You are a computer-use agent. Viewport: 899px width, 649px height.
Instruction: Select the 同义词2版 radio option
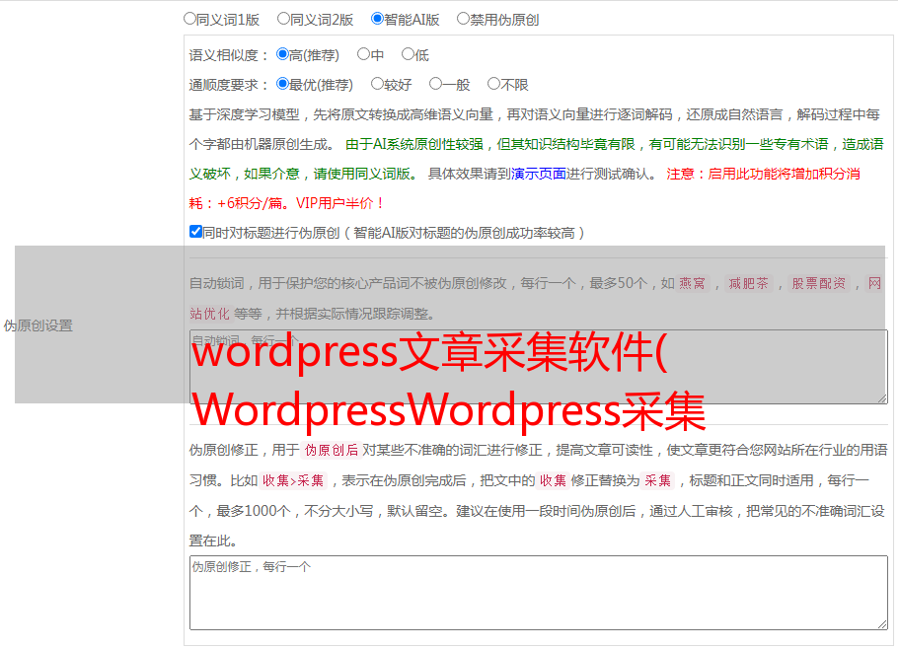283,19
